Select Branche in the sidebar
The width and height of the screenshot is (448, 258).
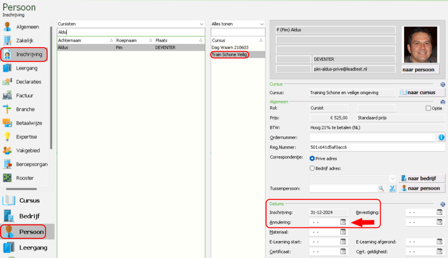pyautogui.click(x=24, y=109)
